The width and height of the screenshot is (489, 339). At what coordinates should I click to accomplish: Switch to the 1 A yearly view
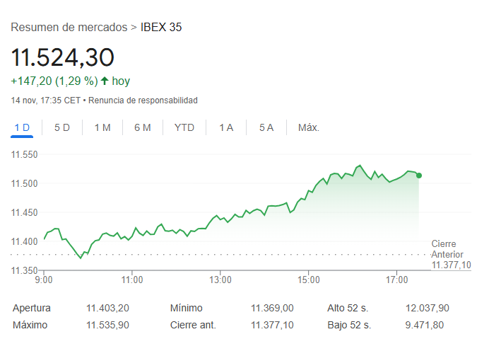(x=226, y=127)
